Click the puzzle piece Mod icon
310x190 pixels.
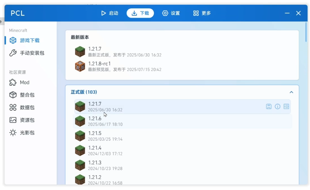click(13, 82)
